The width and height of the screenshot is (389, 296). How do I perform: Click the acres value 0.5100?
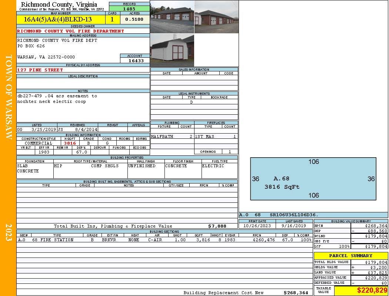[135, 20]
